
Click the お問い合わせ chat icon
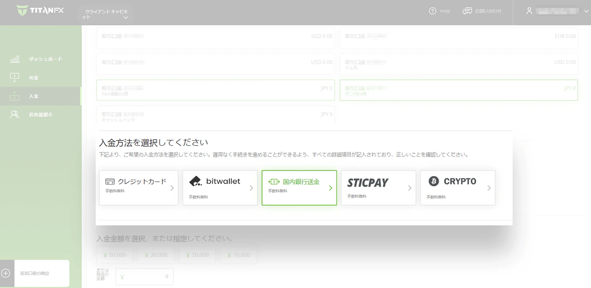tap(467, 11)
